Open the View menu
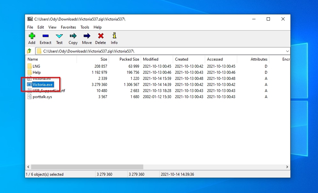The width and height of the screenshot is (318, 193). click(x=52, y=27)
